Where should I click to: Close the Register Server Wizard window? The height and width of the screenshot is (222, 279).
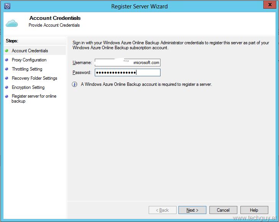pyautogui.click(x=270, y=5)
